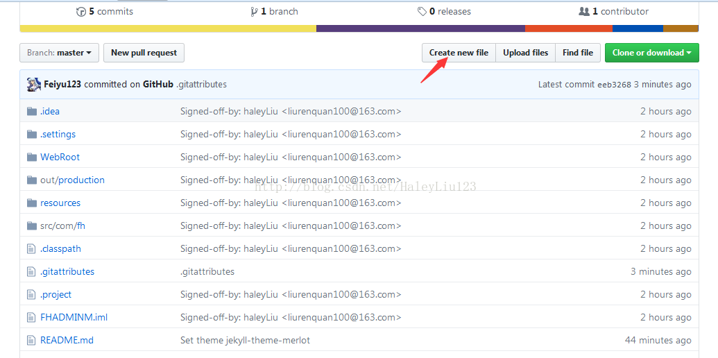Click the purple segment of language bar
This screenshot has width=718, height=358.
click(x=421, y=28)
